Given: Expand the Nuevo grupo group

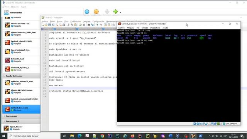Looking at the screenshot, I should coord(4,116).
